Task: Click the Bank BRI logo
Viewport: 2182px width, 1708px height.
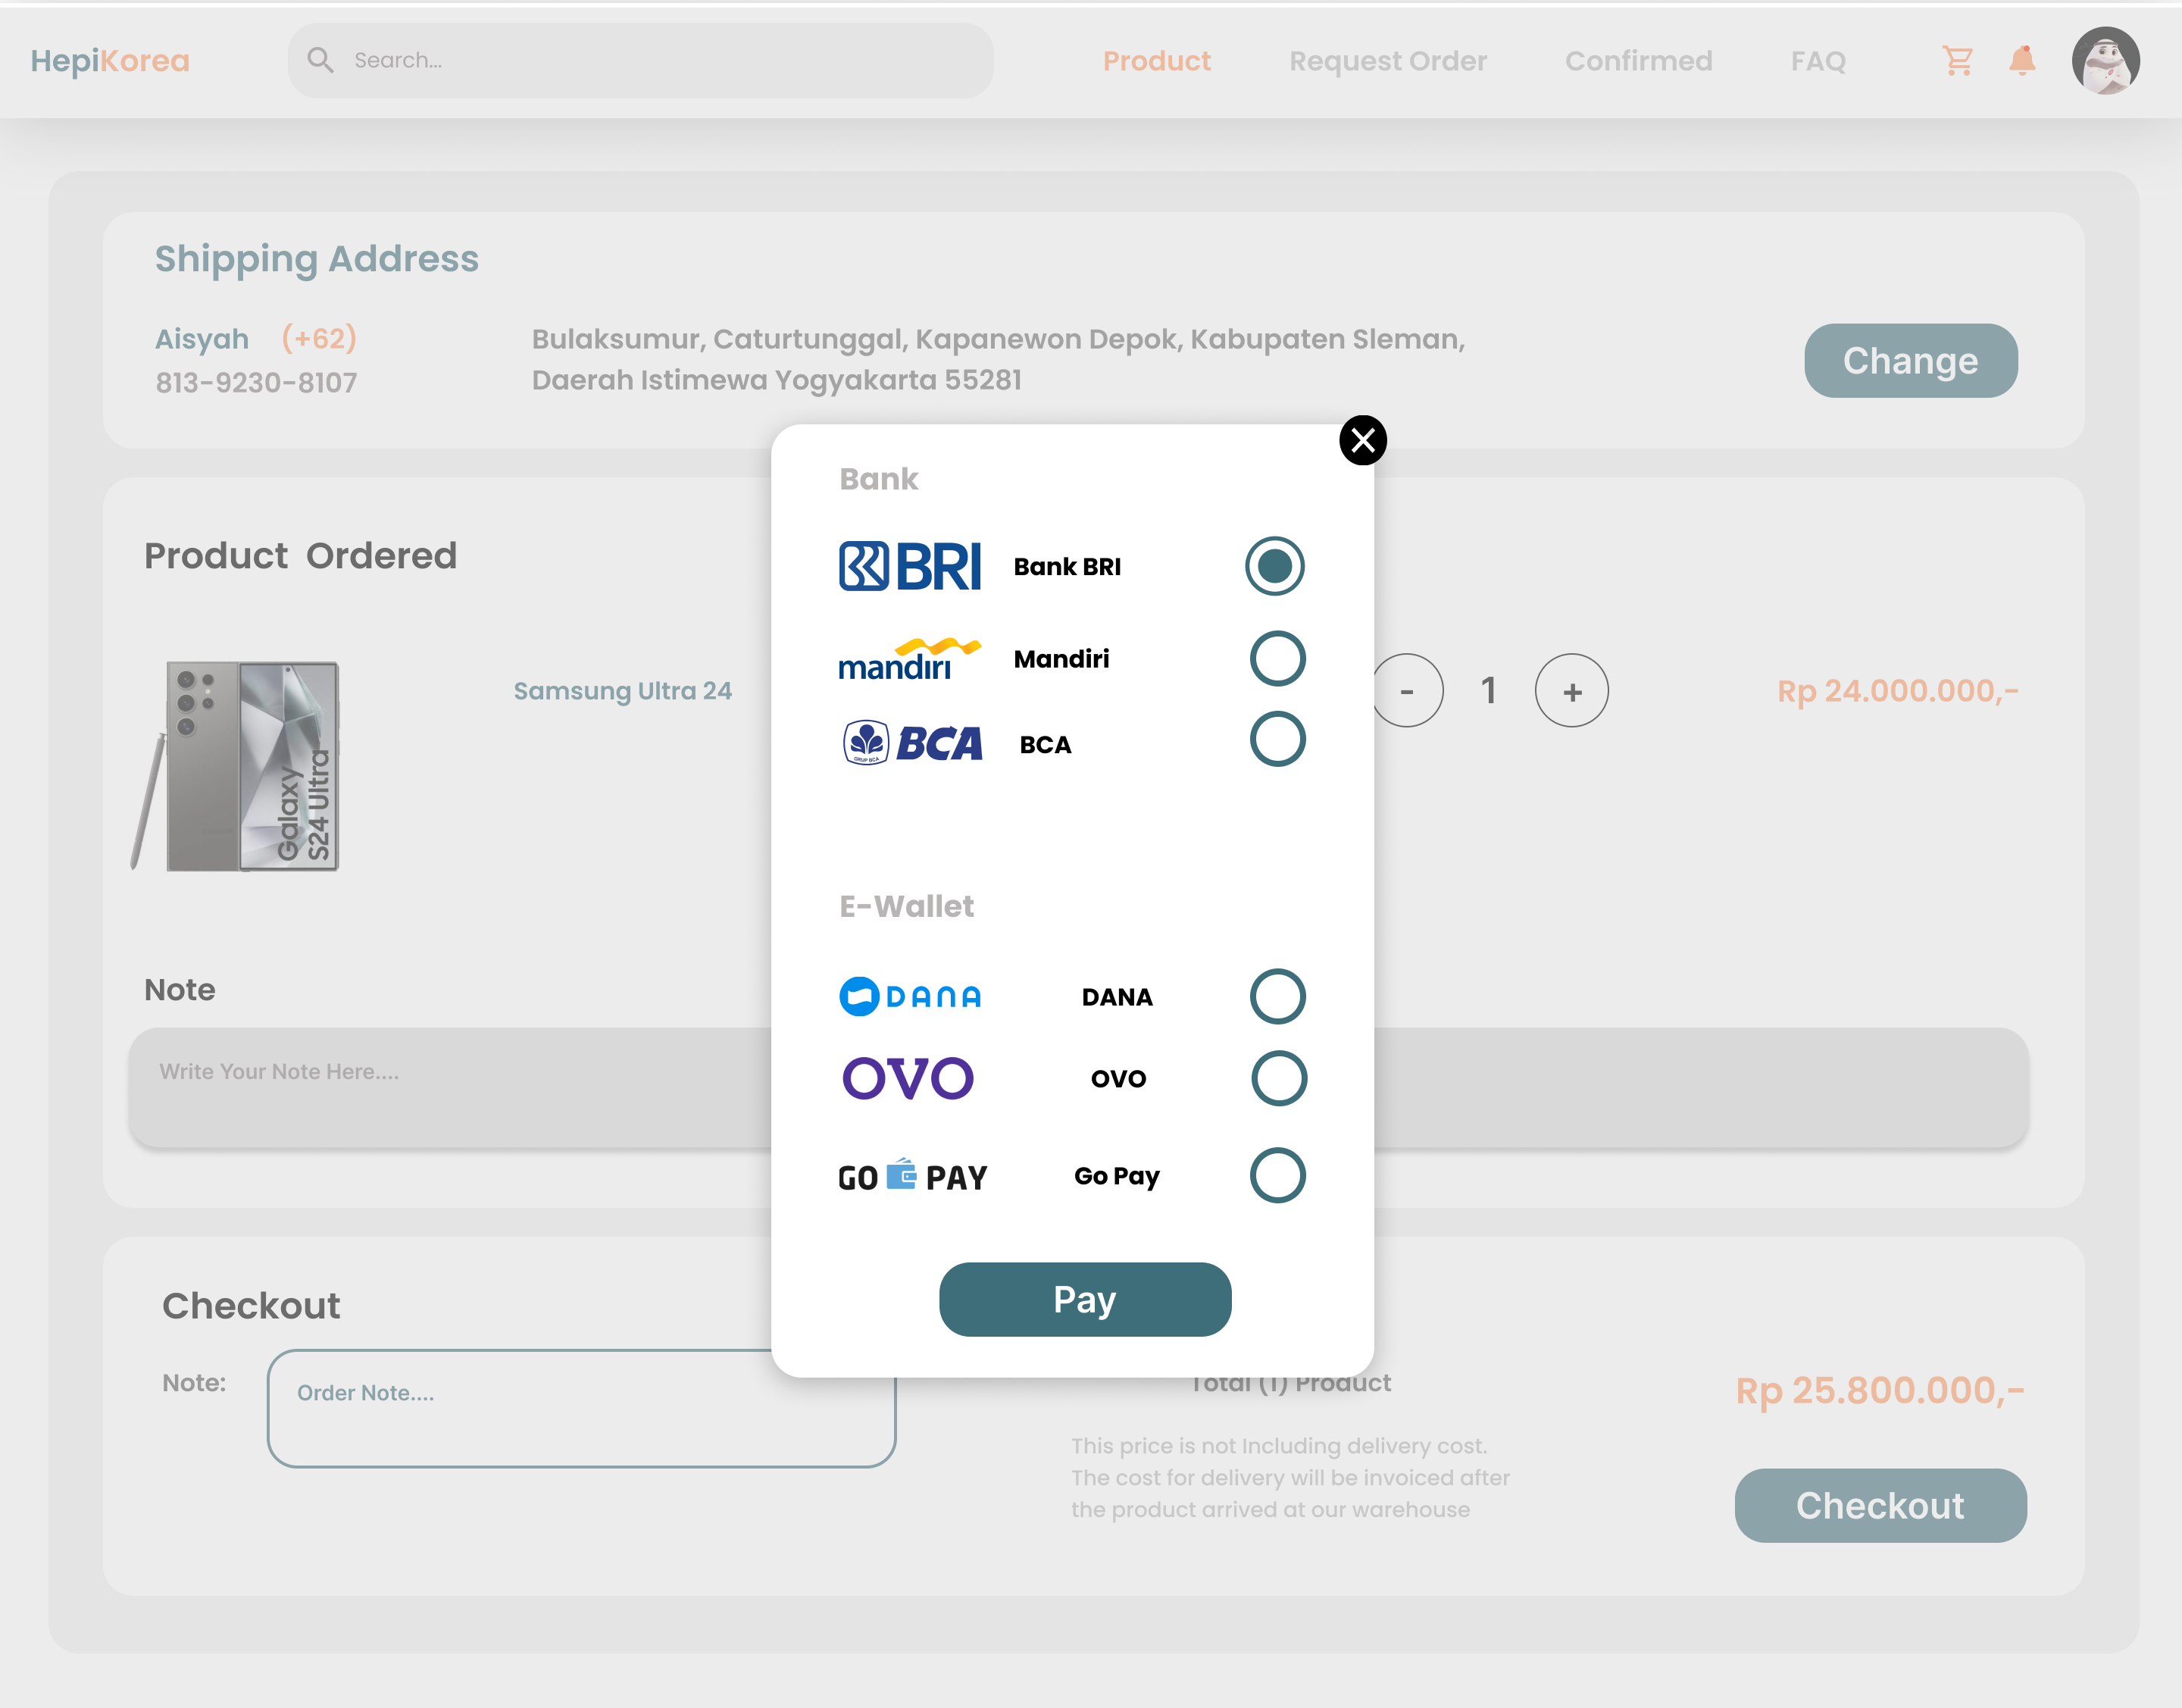Action: [x=910, y=566]
